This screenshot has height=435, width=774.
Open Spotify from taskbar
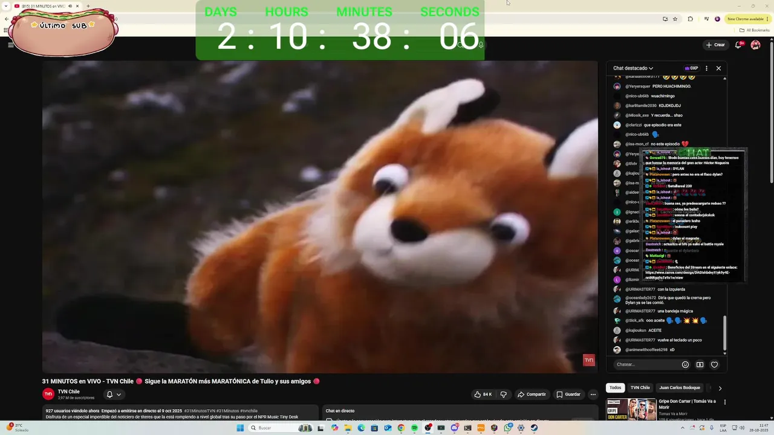point(414,428)
